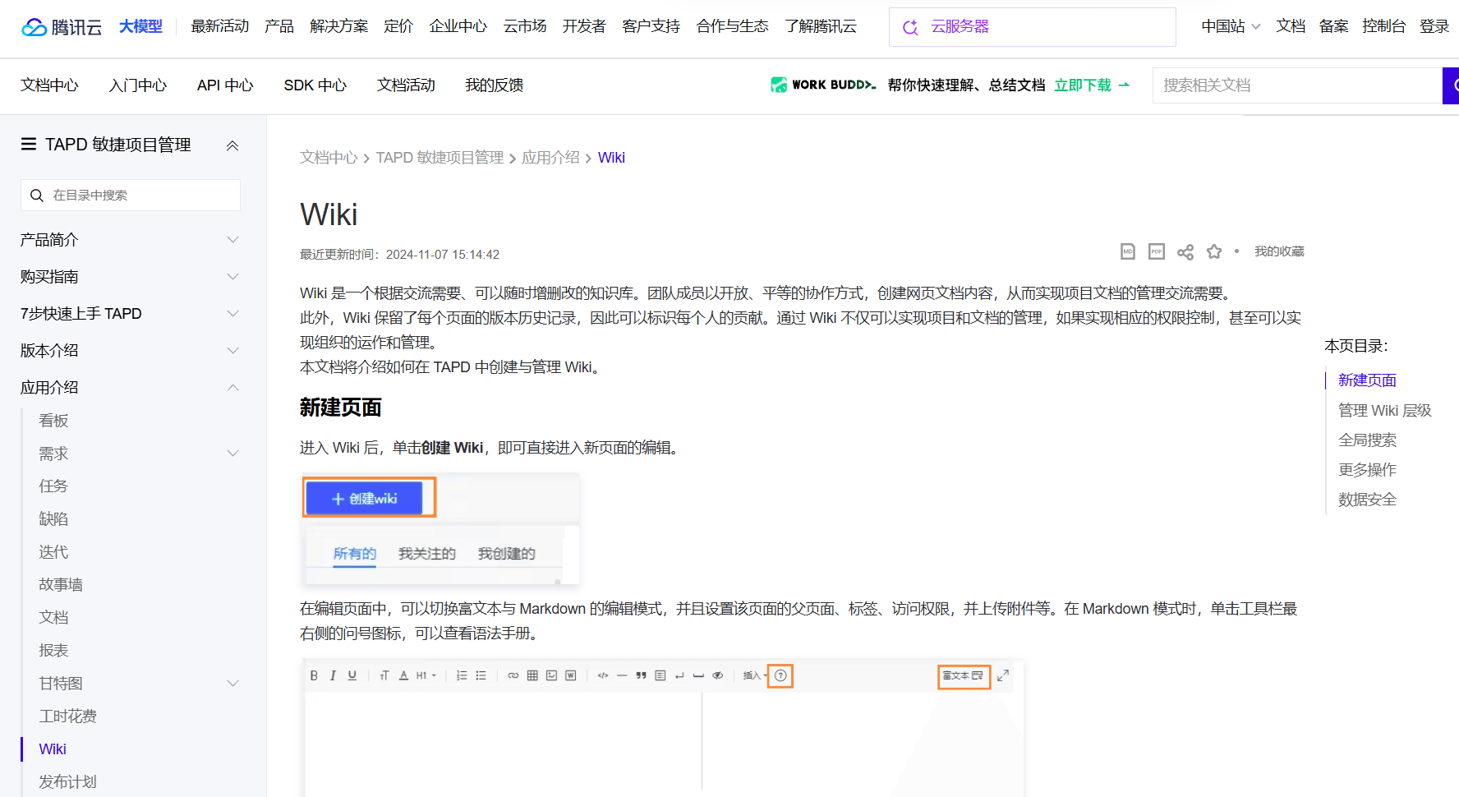Click the MD export icon under the Wiki title
Image resolution: width=1459 pixels, height=797 pixels.
tap(1128, 251)
